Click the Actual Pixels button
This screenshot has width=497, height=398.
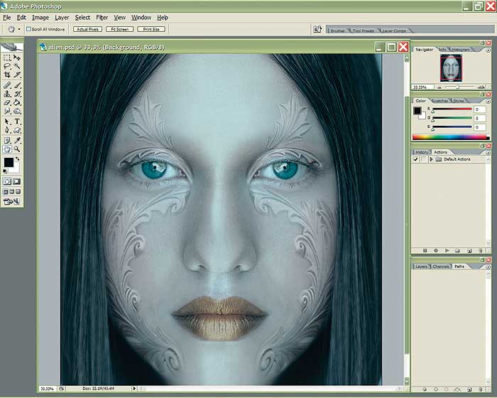pos(87,29)
